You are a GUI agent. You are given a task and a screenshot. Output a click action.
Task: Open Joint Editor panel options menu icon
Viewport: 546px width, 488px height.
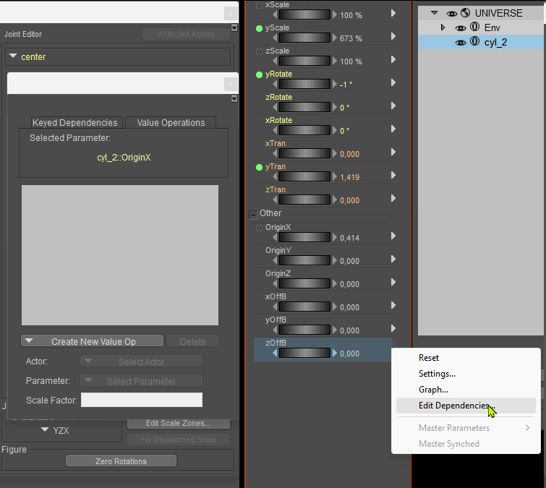click(234, 27)
